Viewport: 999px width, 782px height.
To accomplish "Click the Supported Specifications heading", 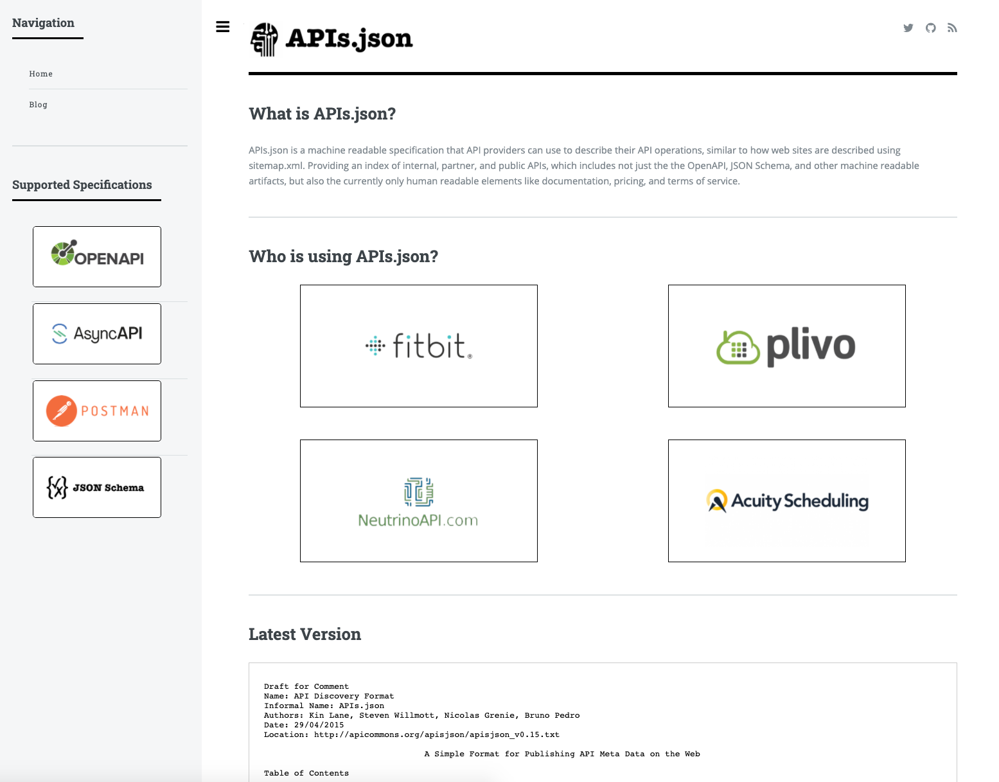I will tap(82, 185).
